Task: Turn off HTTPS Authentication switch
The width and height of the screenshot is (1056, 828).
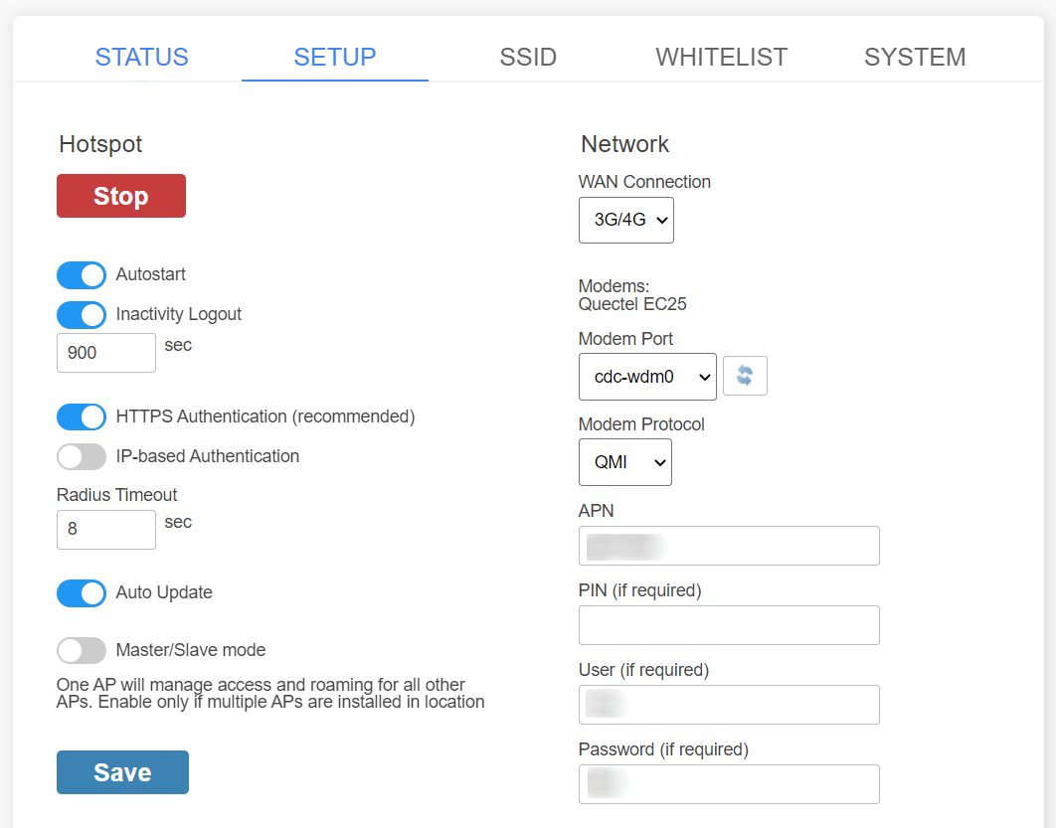Action: pos(82,416)
